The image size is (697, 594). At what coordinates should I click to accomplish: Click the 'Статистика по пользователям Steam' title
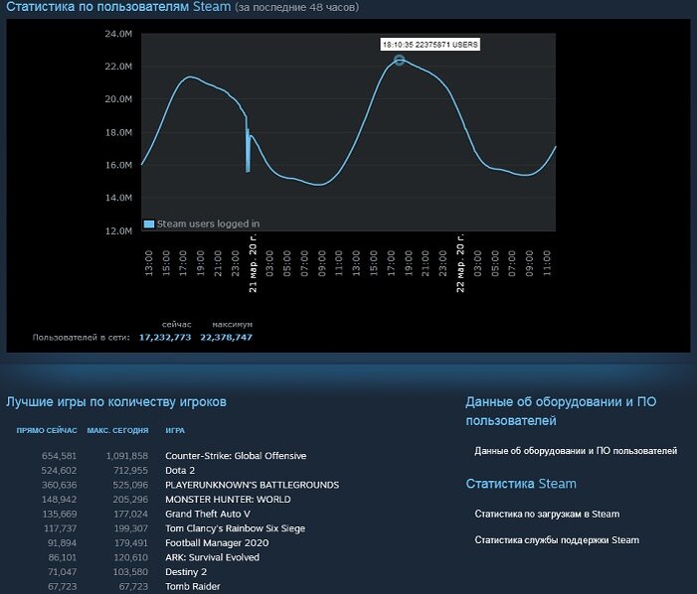118,7
